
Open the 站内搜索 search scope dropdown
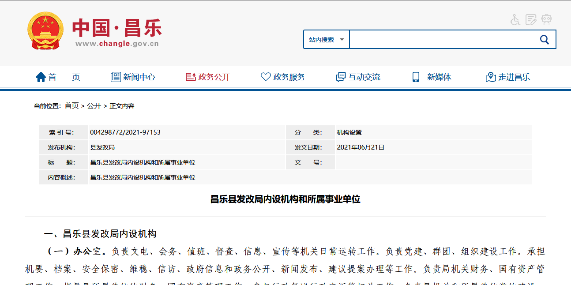click(326, 39)
